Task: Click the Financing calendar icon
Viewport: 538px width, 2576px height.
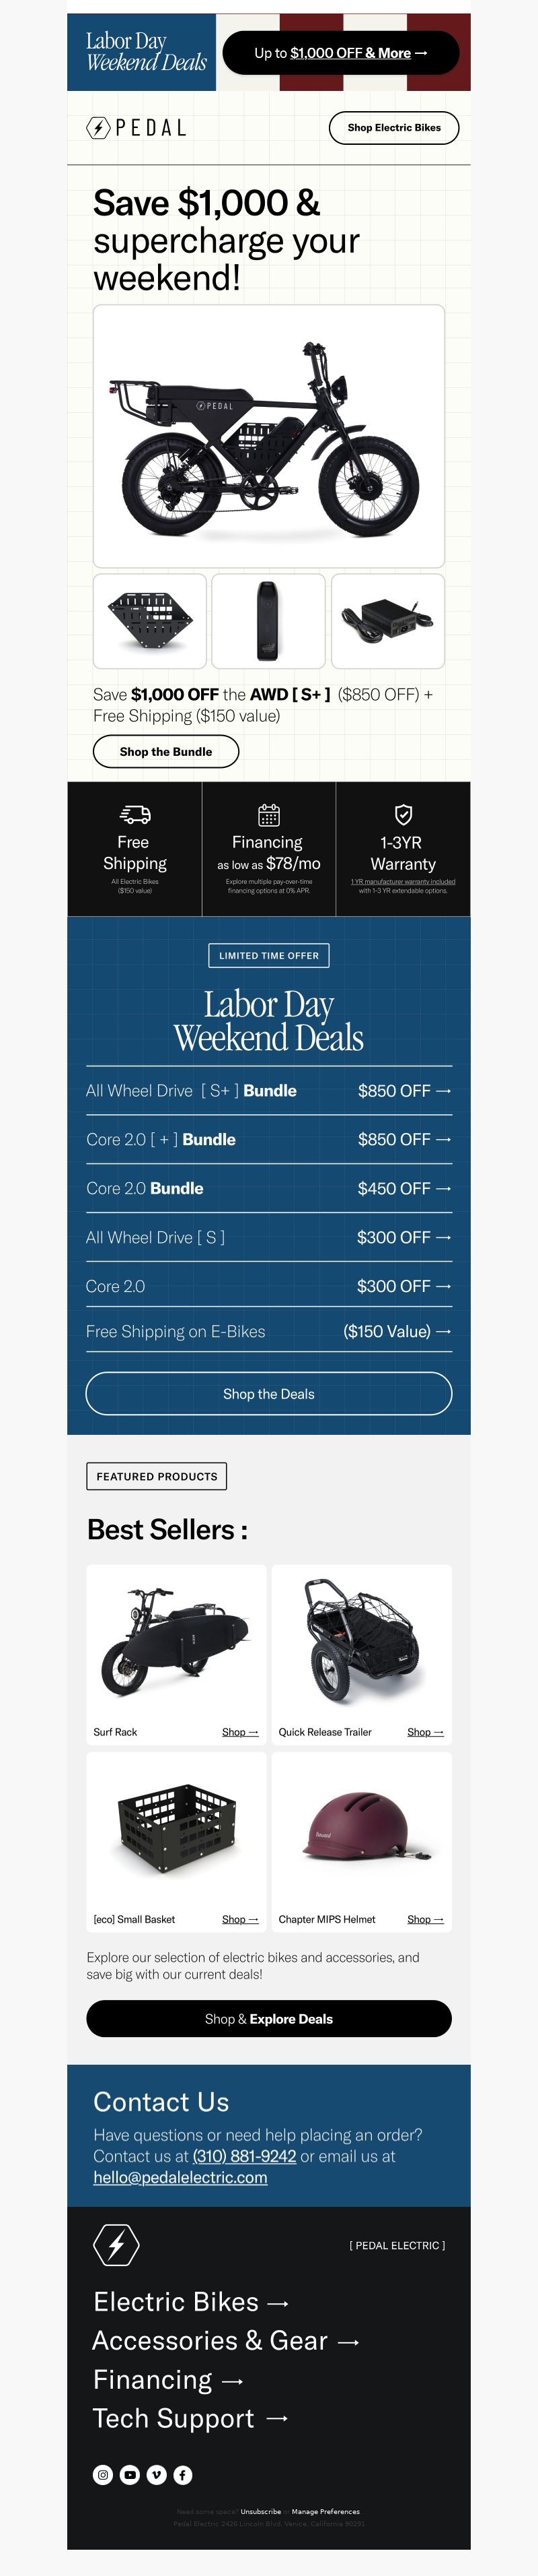Action: coord(268,814)
